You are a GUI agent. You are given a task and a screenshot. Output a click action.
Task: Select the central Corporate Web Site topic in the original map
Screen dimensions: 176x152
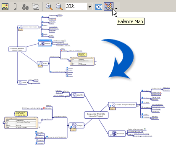click(x=17, y=49)
